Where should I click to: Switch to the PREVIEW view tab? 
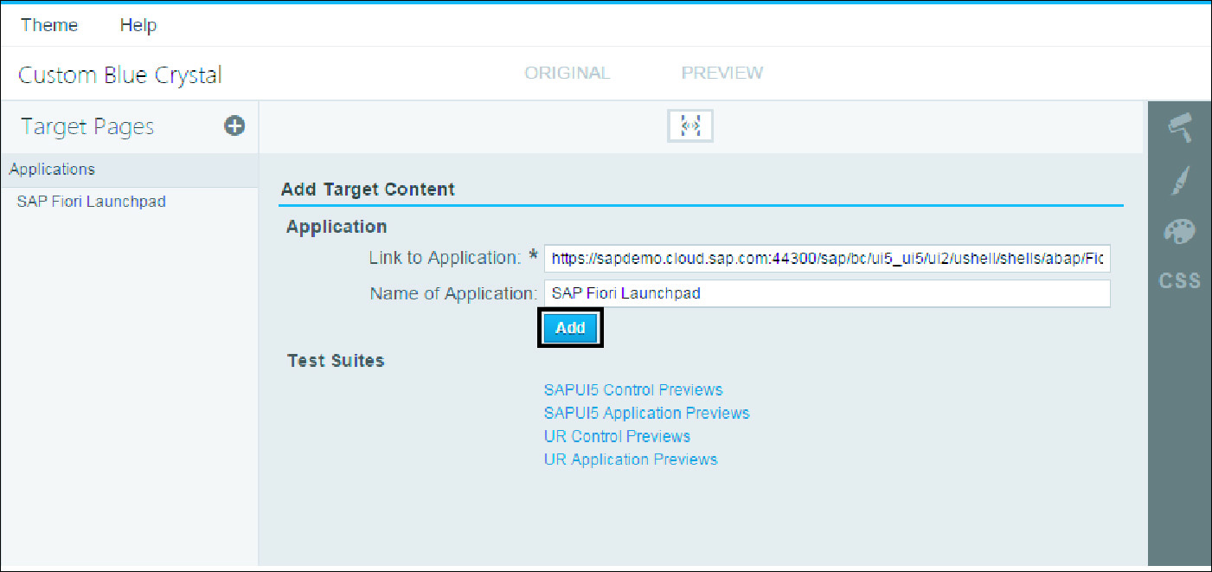pyautogui.click(x=722, y=74)
